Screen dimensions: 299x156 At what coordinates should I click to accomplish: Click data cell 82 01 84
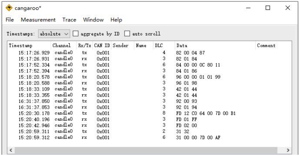click(186, 59)
